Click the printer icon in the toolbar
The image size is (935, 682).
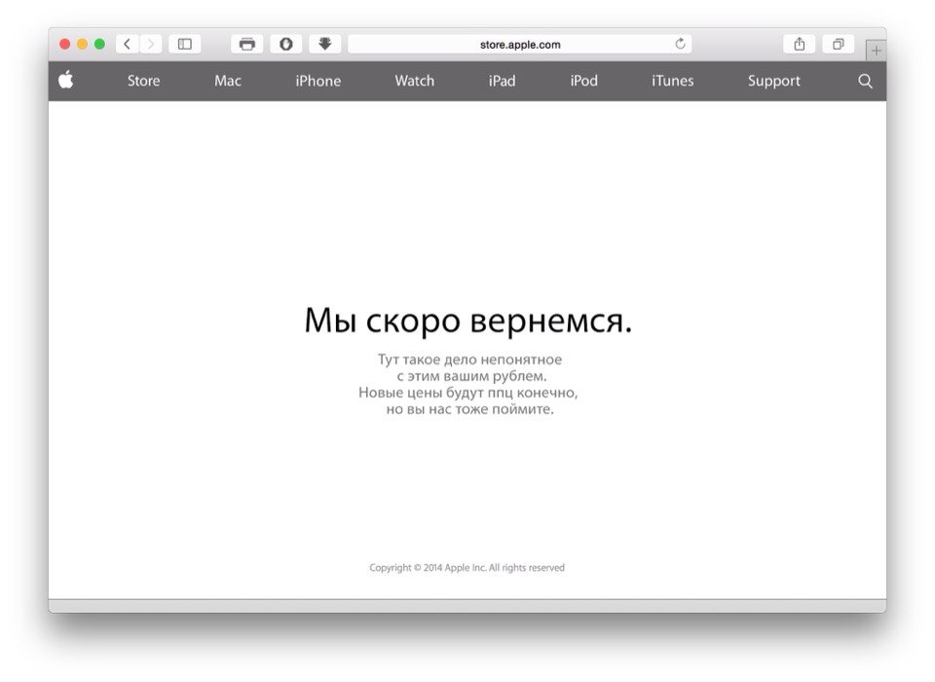[x=246, y=44]
